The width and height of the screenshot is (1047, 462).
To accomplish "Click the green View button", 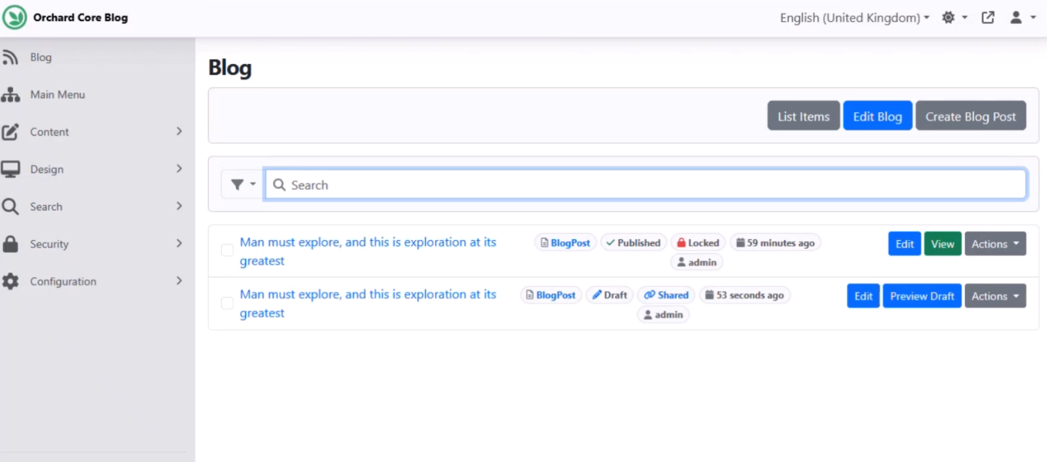I will 943,244.
